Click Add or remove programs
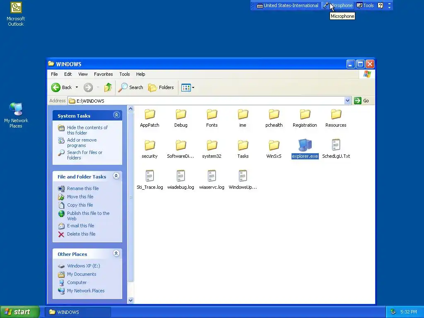The width and height of the screenshot is (424, 318). tap(82, 142)
